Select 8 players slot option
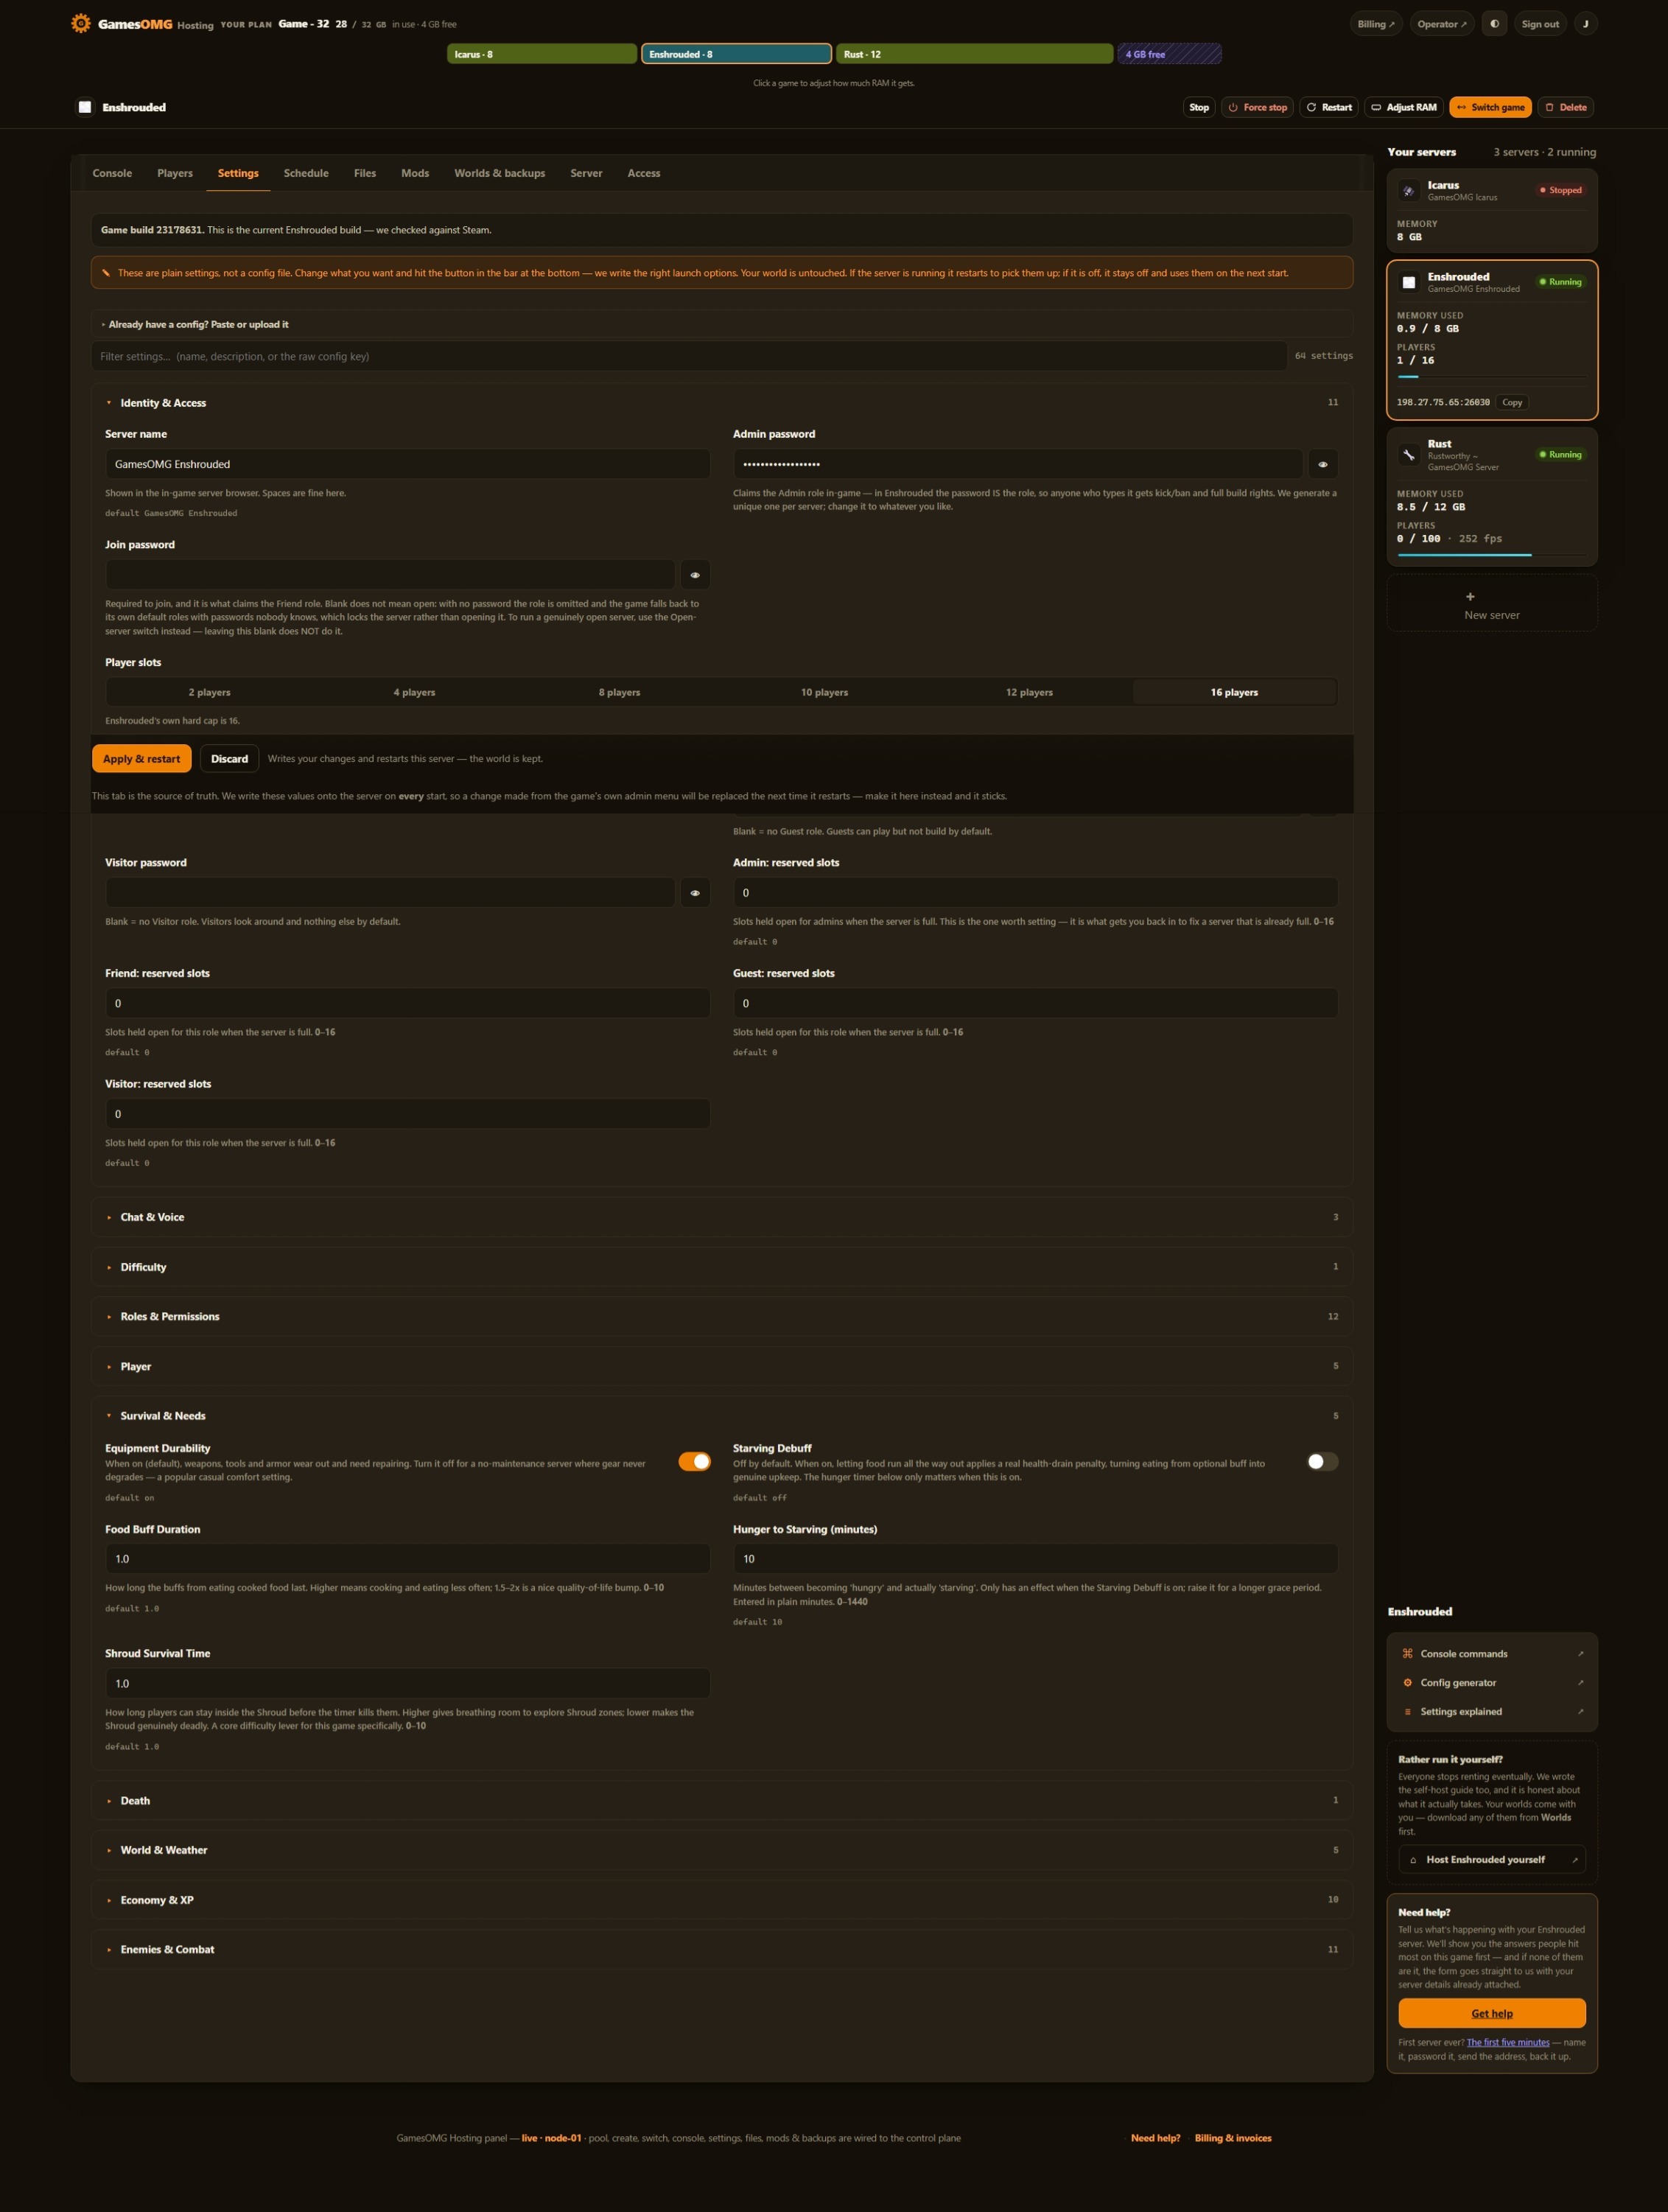The height and width of the screenshot is (2212, 1668). [619, 692]
